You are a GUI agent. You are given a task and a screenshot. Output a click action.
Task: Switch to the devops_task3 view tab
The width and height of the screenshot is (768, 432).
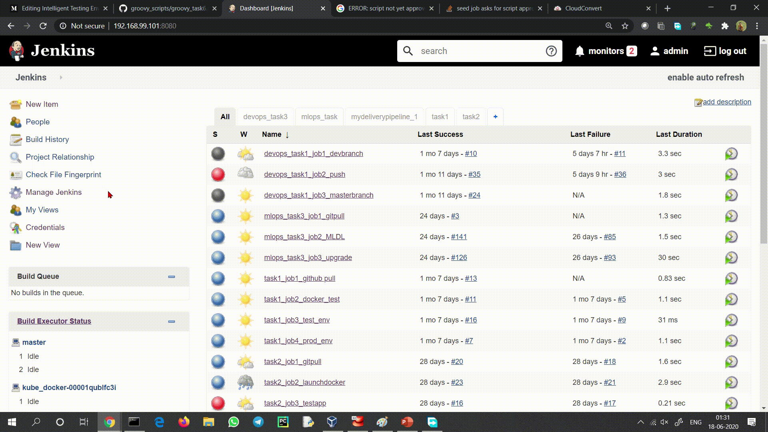pyautogui.click(x=265, y=117)
